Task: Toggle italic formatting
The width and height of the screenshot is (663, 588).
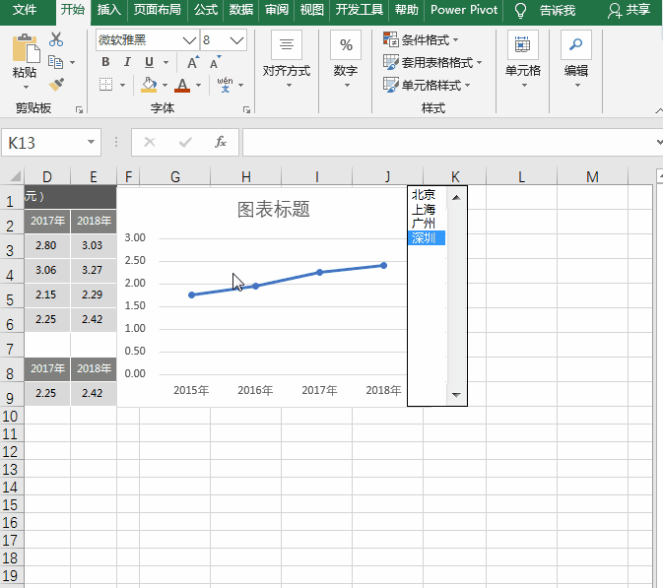Action: [127, 62]
